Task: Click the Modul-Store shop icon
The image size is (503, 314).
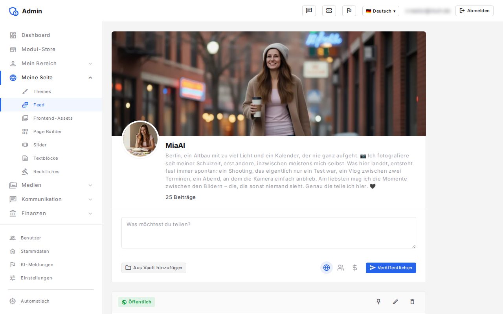Action: (13, 49)
